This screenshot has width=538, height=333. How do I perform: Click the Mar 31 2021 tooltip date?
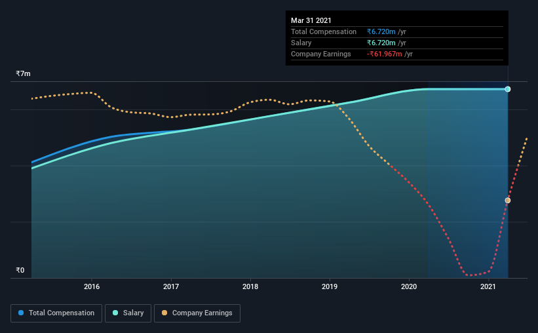coord(311,20)
